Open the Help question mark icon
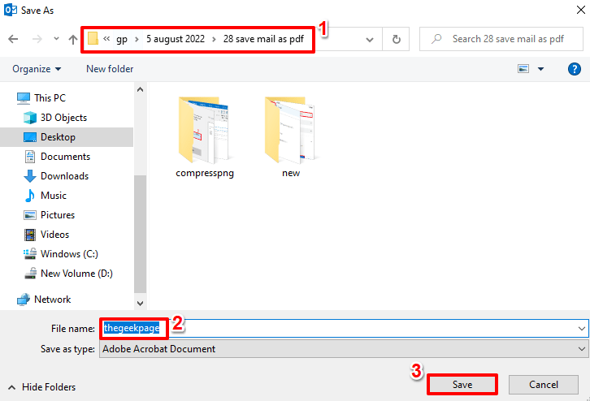Image resolution: width=590 pixels, height=401 pixels. (x=574, y=69)
